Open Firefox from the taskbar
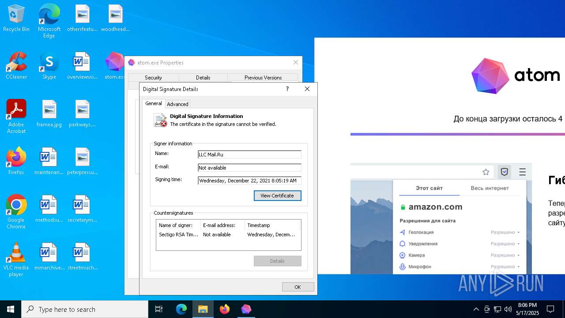565x318 pixels. click(x=225, y=309)
